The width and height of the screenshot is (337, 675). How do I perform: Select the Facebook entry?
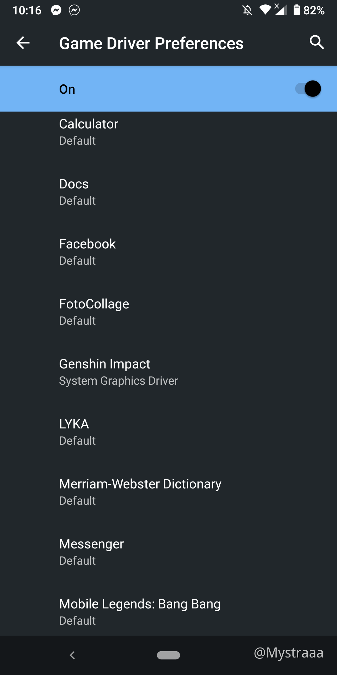tap(168, 252)
